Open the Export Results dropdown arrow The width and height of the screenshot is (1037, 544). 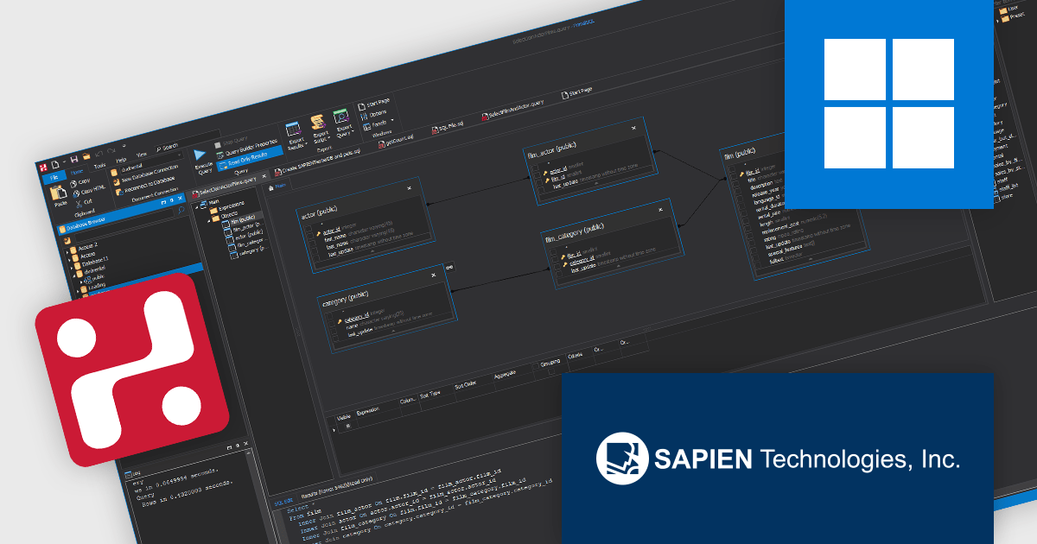pyautogui.click(x=306, y=143)
